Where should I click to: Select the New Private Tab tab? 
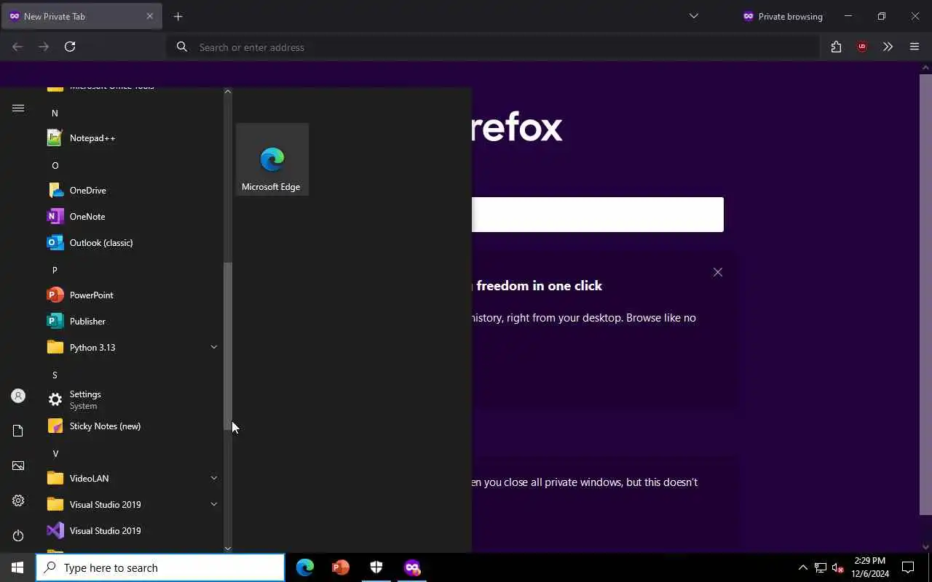[x=81, y=16]
